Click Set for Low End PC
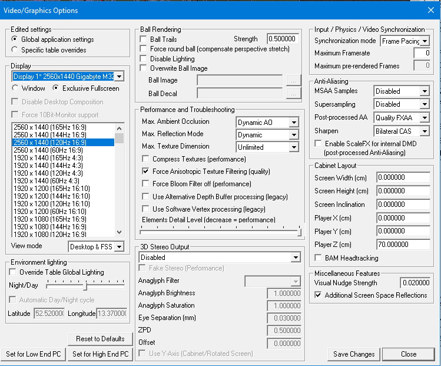Image resolution: width=441 pixels, height=366 pixels. click(x=34, y=354)
